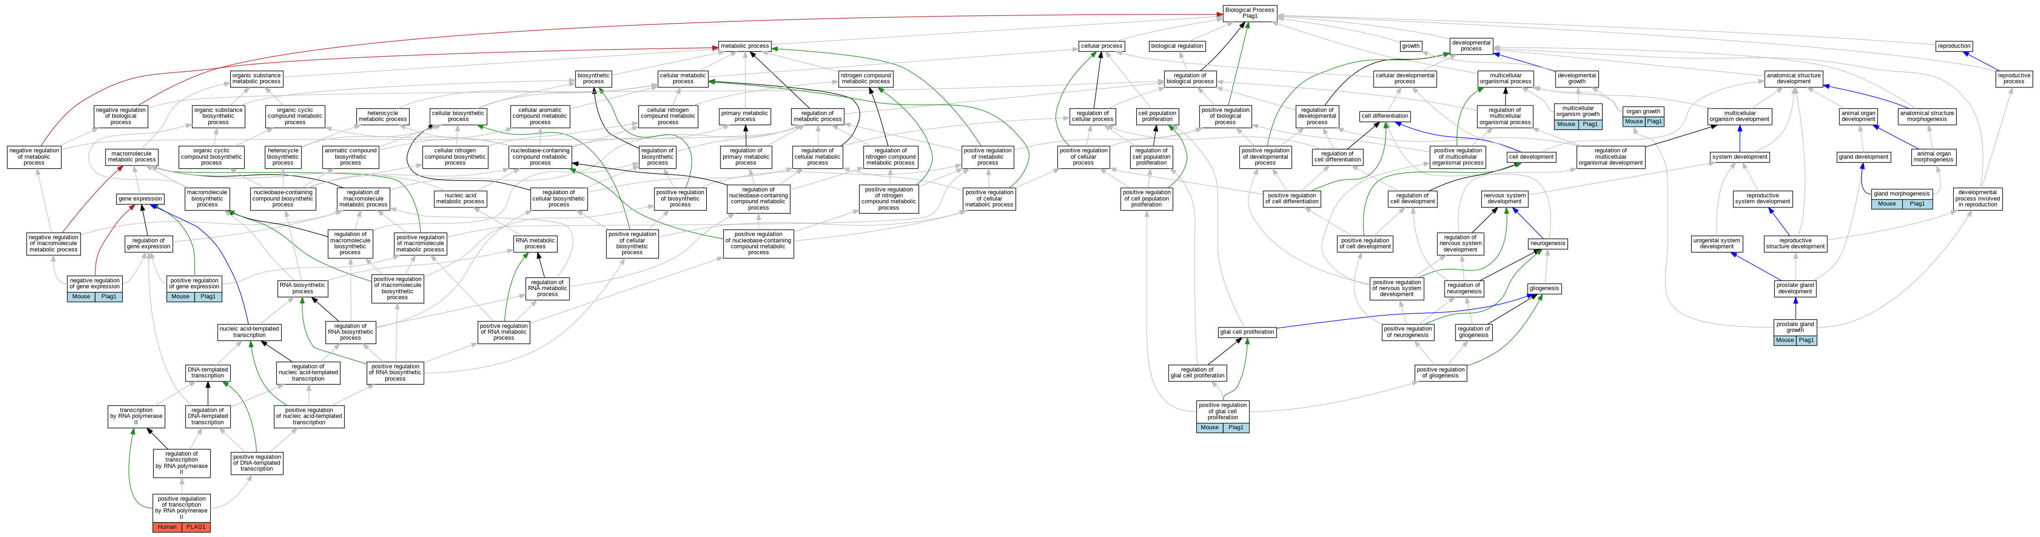Click the root 'Biological Process Plag1' node

coord(1249,14)
